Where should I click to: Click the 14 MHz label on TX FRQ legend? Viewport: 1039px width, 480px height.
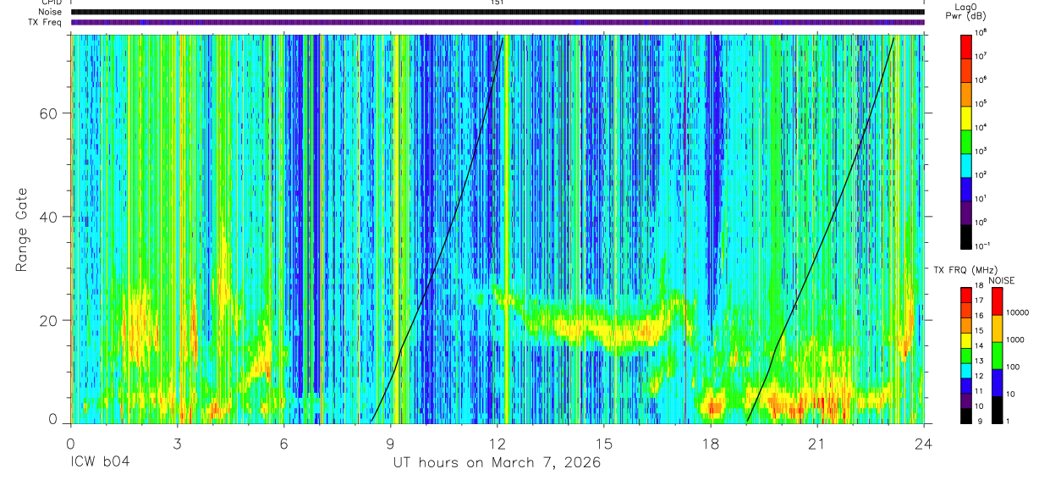[x=979, y=345]
